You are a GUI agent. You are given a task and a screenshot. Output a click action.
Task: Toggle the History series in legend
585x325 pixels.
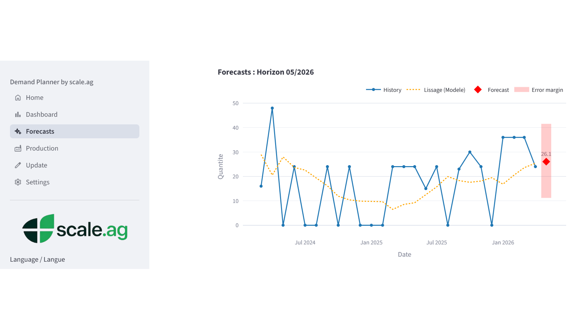pyautogui.click(x=384, y=90)
